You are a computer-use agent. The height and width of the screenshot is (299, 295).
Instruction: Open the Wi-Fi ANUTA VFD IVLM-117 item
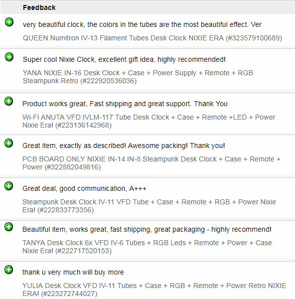coord(148,121)
